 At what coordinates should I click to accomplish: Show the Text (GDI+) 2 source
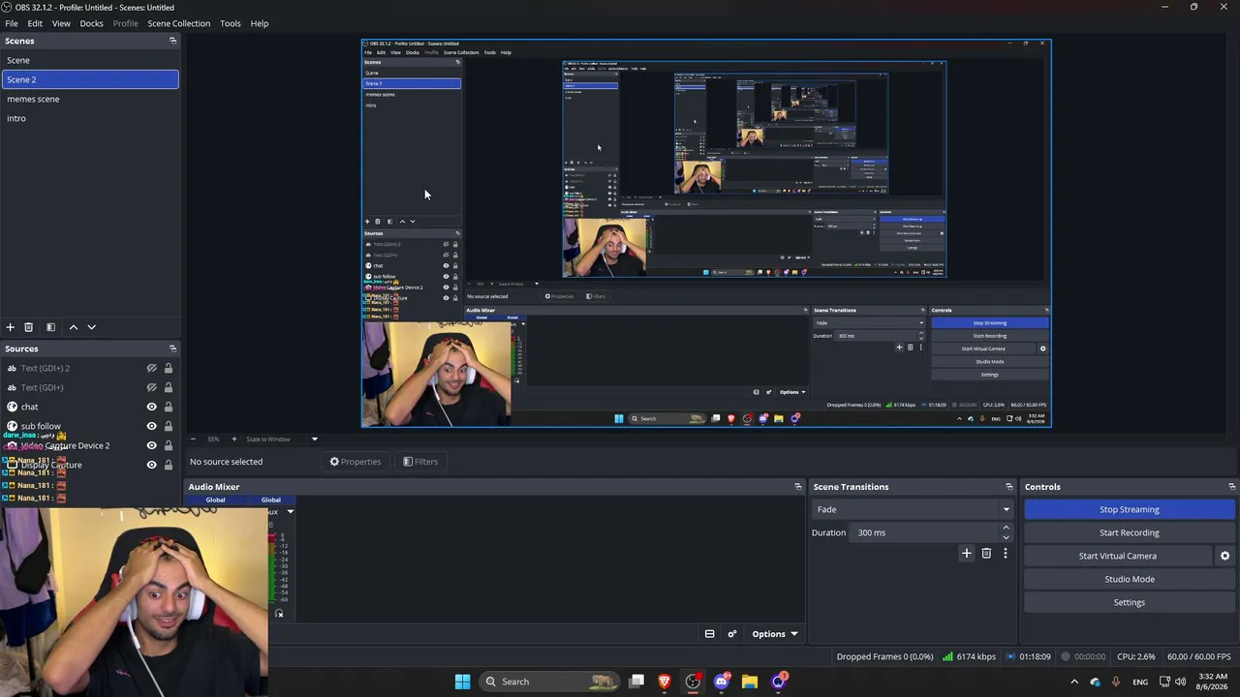[x=151, y=368]
